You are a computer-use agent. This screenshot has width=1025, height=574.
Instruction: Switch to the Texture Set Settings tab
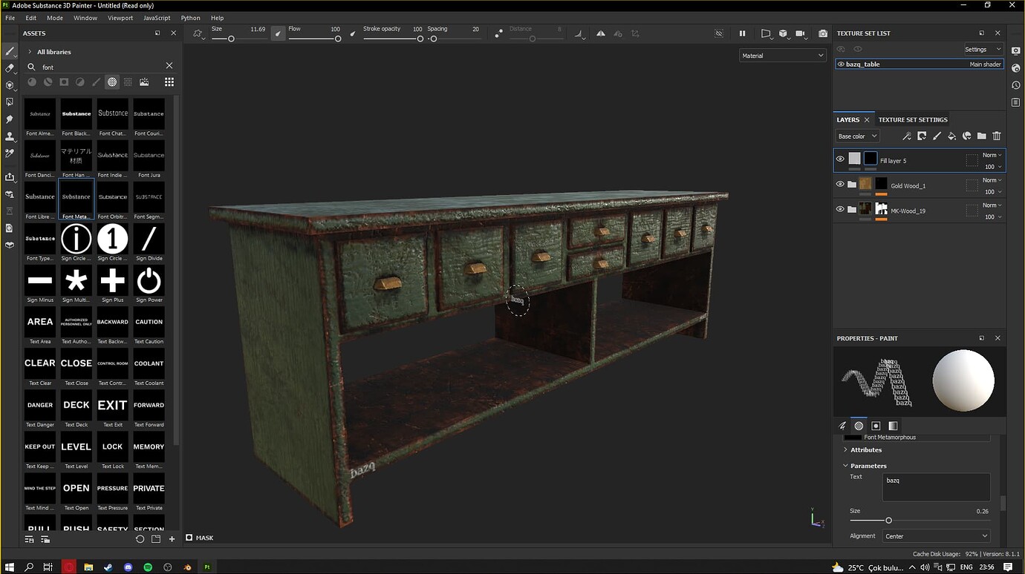[912, 119]
